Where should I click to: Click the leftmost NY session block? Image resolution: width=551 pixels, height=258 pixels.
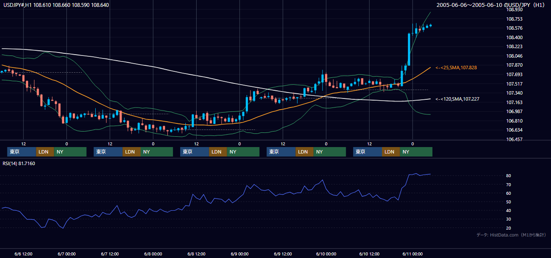coord(70,152)
